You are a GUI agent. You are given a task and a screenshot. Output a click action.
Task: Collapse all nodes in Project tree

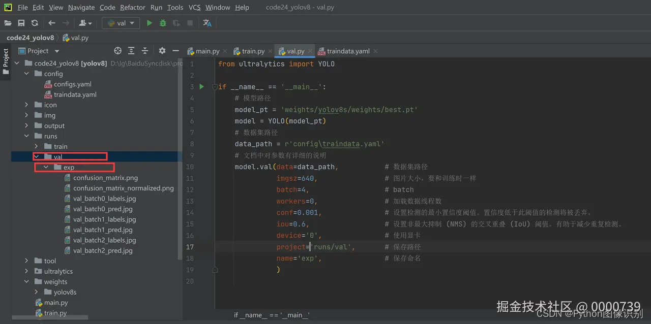click(x=145, y=51)
